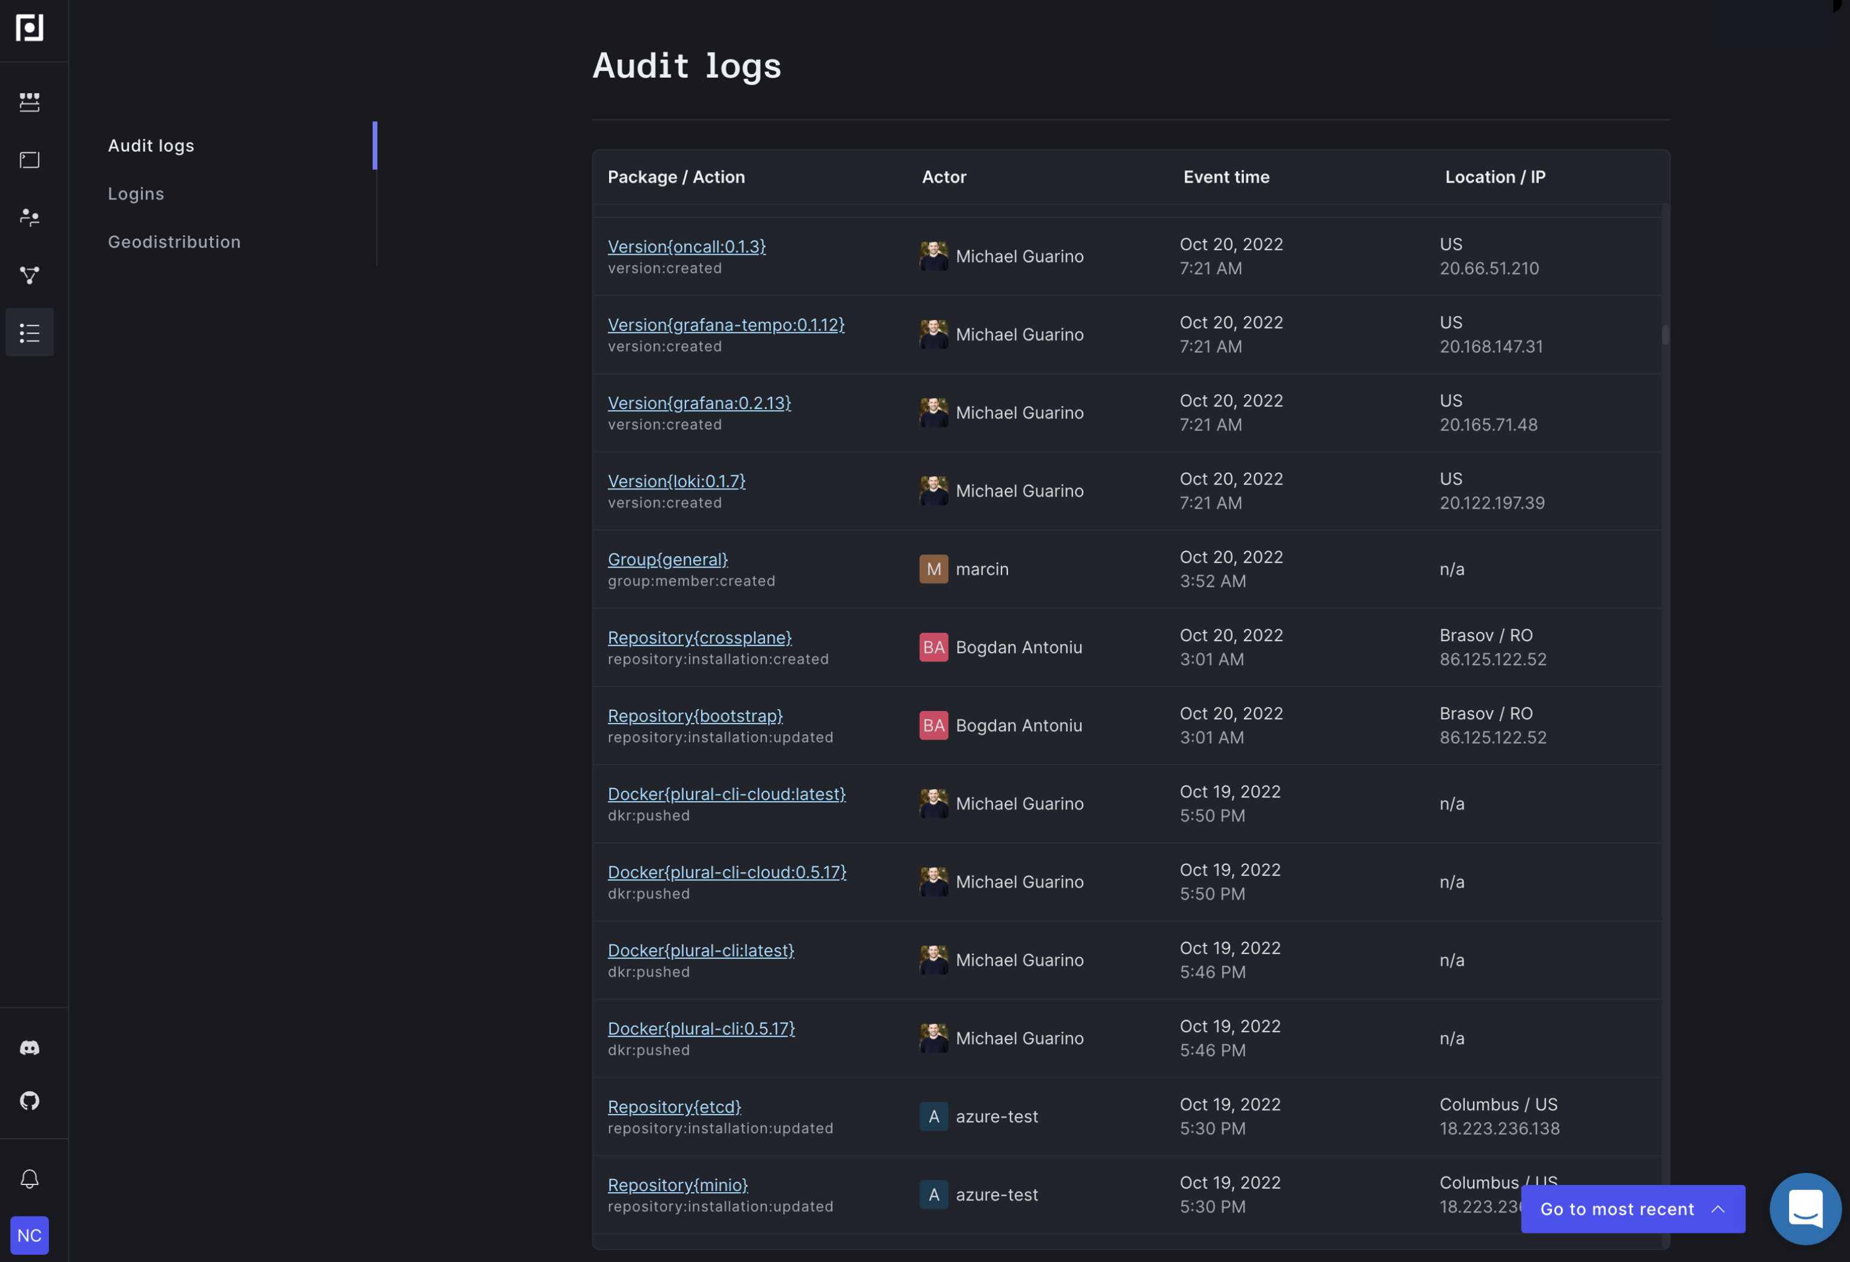Open the marketplace grid icon in sidebar
Viewport: 1850px width, 1262px height.
29,102
